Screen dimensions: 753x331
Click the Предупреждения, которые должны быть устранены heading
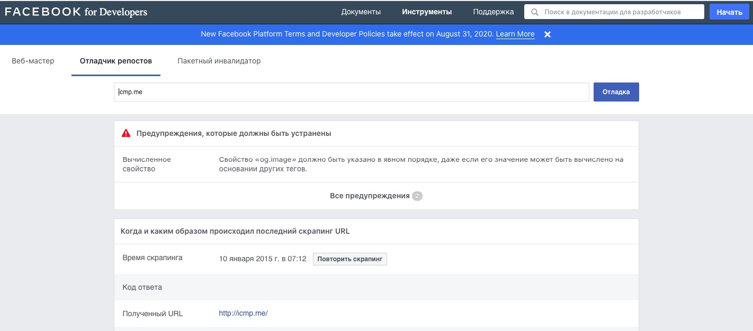coord(234,133)
